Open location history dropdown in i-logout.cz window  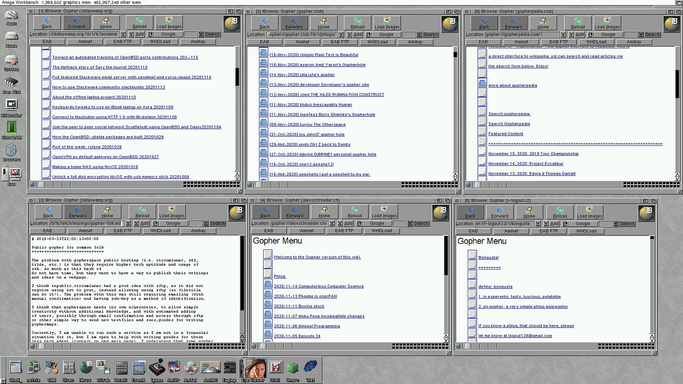(538, 224)
